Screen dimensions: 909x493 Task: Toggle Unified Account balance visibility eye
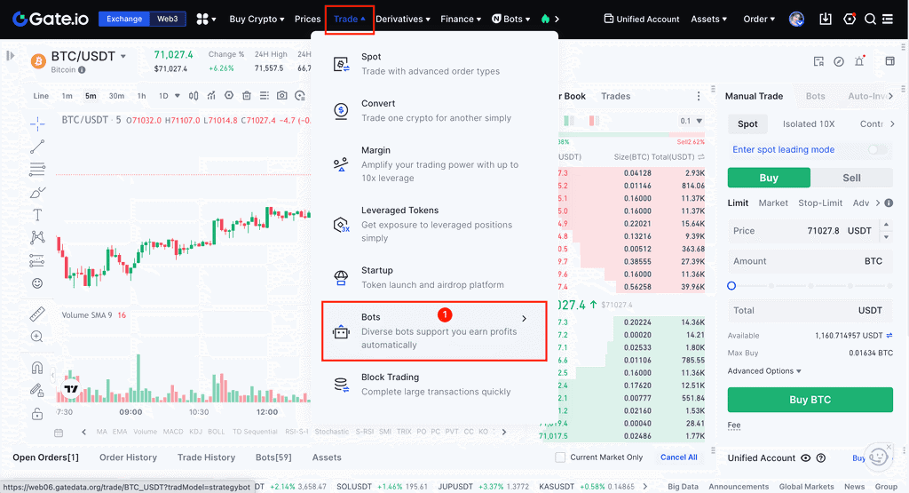pyautogui.click(x=806, y=458)
